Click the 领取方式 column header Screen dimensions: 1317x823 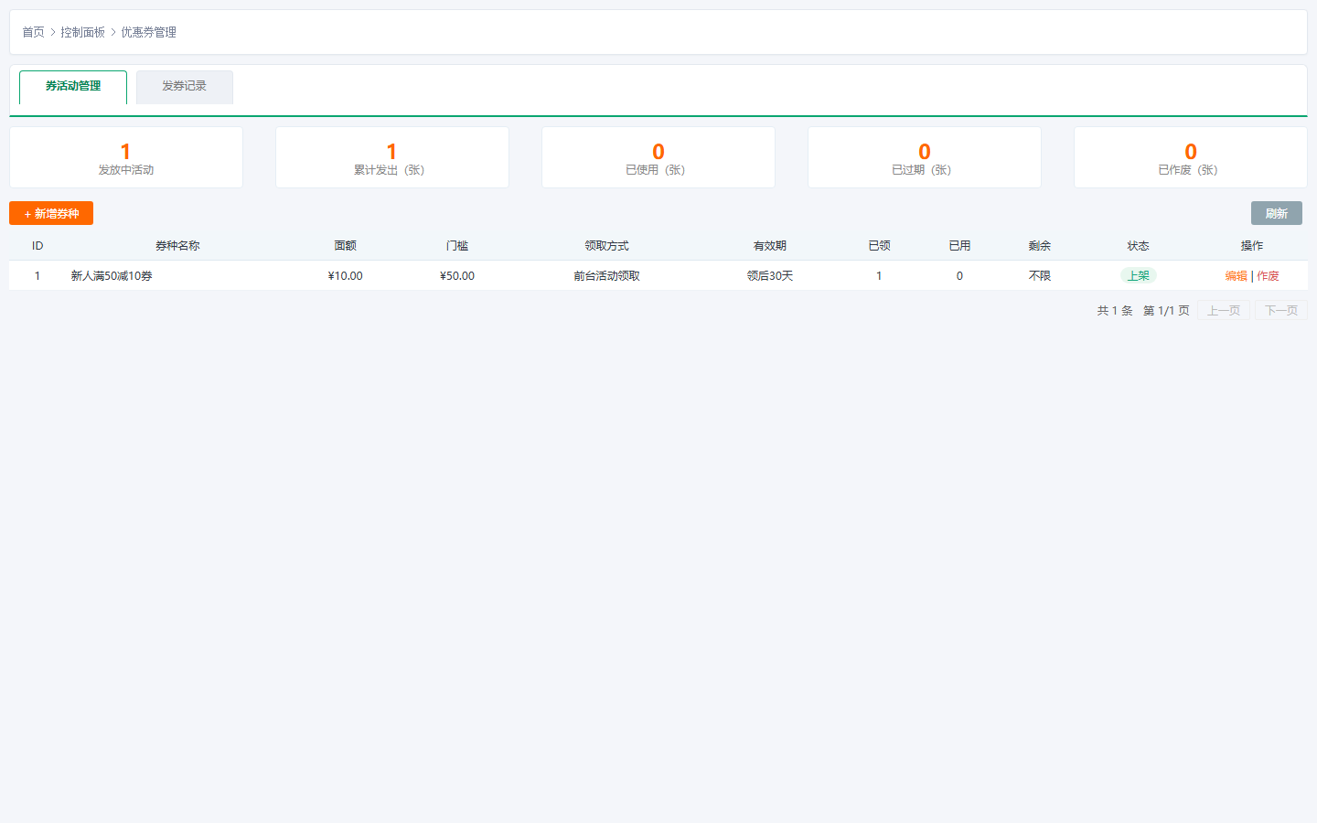click(607, 246)
